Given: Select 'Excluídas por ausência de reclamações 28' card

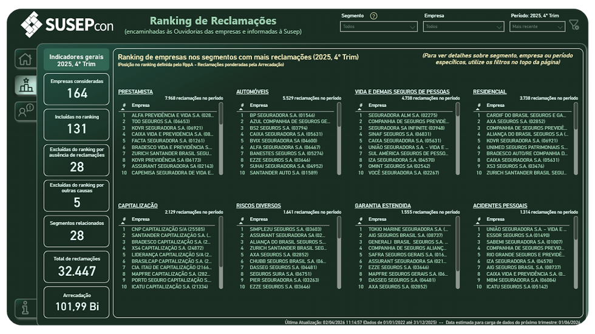Looking at the screenshot, I should pos(76,160).
